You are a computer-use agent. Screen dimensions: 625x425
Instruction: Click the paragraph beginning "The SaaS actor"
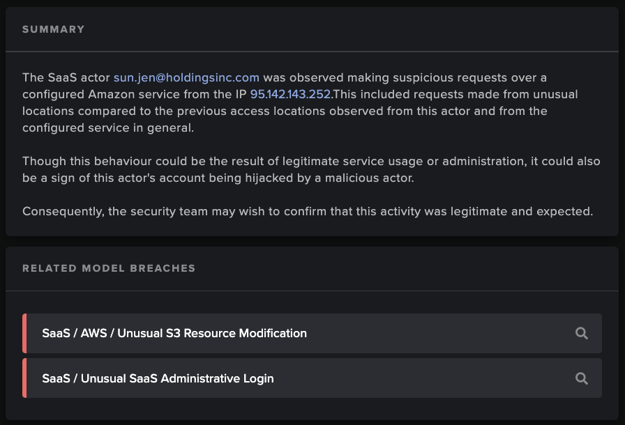click(x=300, y=102)
